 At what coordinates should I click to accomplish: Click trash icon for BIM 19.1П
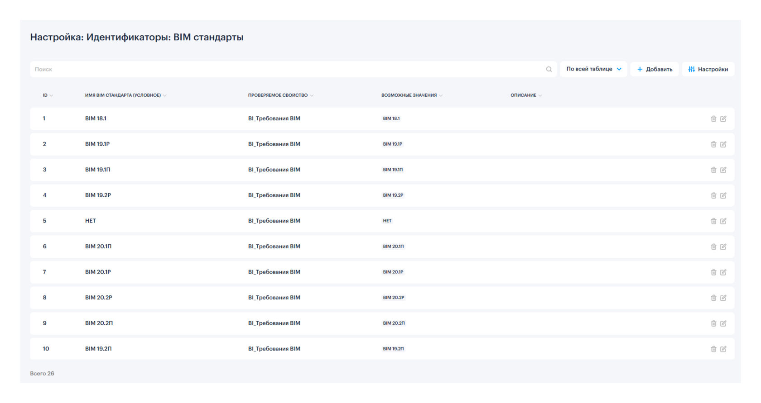click(x=713, y=170)
